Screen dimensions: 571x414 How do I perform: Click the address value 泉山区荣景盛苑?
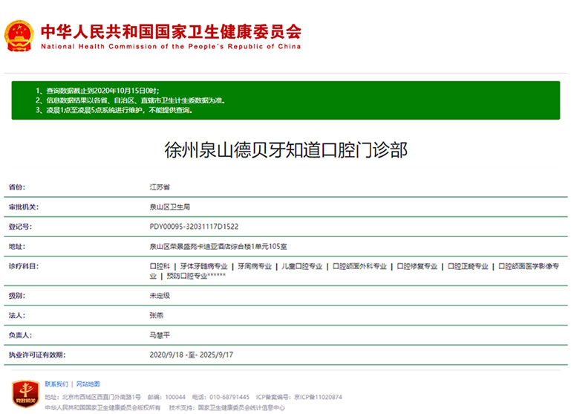point(218,247)
